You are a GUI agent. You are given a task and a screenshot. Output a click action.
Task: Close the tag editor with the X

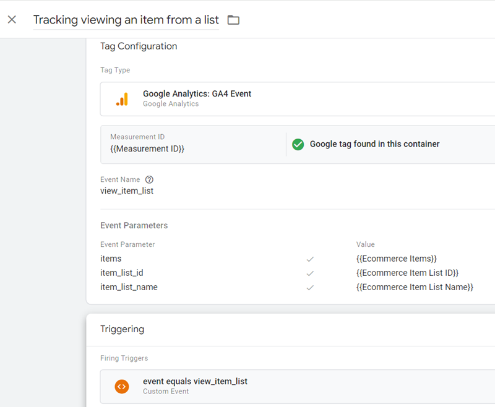click(x=12, y=19)
